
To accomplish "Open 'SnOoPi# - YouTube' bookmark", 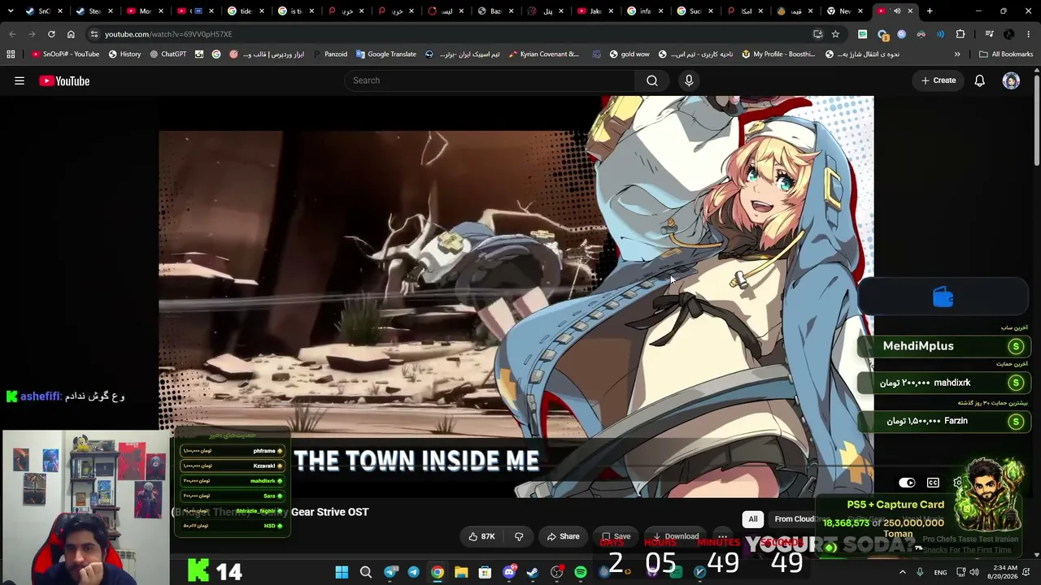I will coord(65,54).
